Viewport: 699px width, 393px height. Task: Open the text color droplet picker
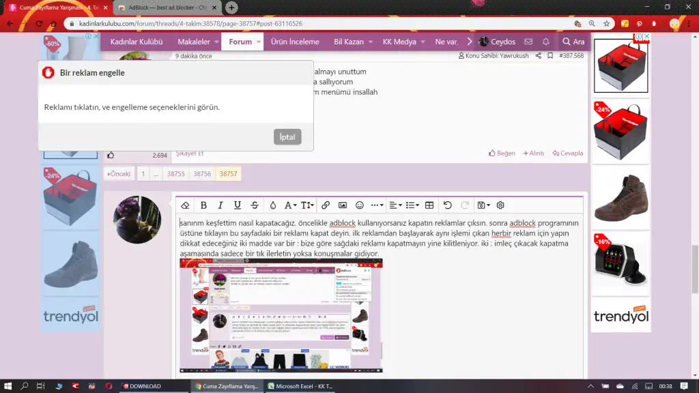pos(273,205)
